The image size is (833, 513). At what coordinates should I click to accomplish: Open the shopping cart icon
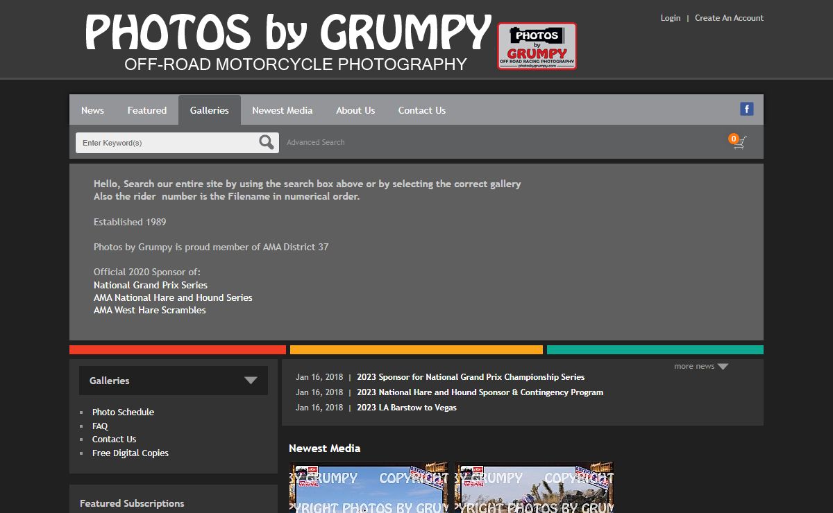tap(739, 142)
